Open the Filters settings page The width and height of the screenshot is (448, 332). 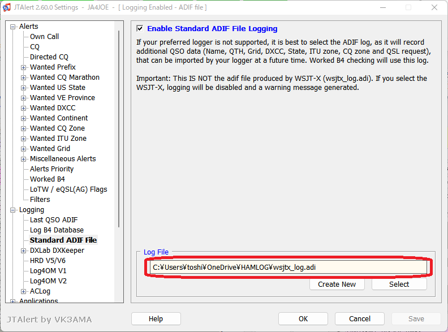[x=40, y=200]
